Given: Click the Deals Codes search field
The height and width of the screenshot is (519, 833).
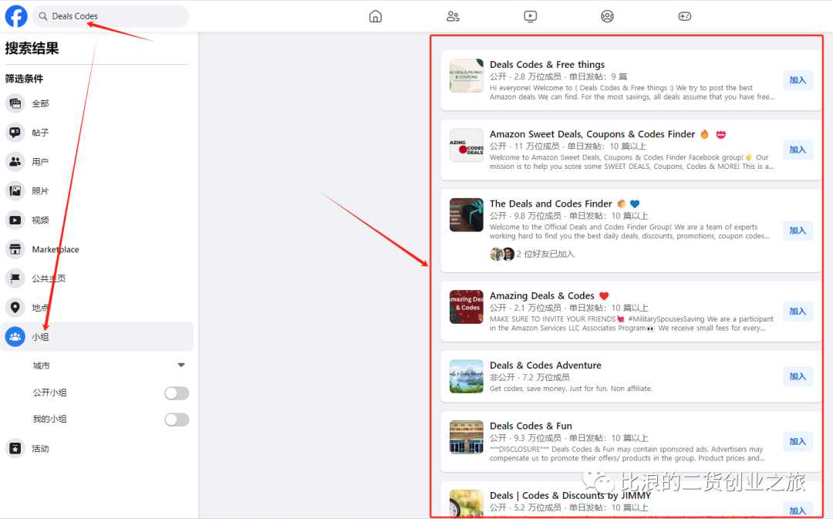Looking at the screenshot, I should pos(110,16).
